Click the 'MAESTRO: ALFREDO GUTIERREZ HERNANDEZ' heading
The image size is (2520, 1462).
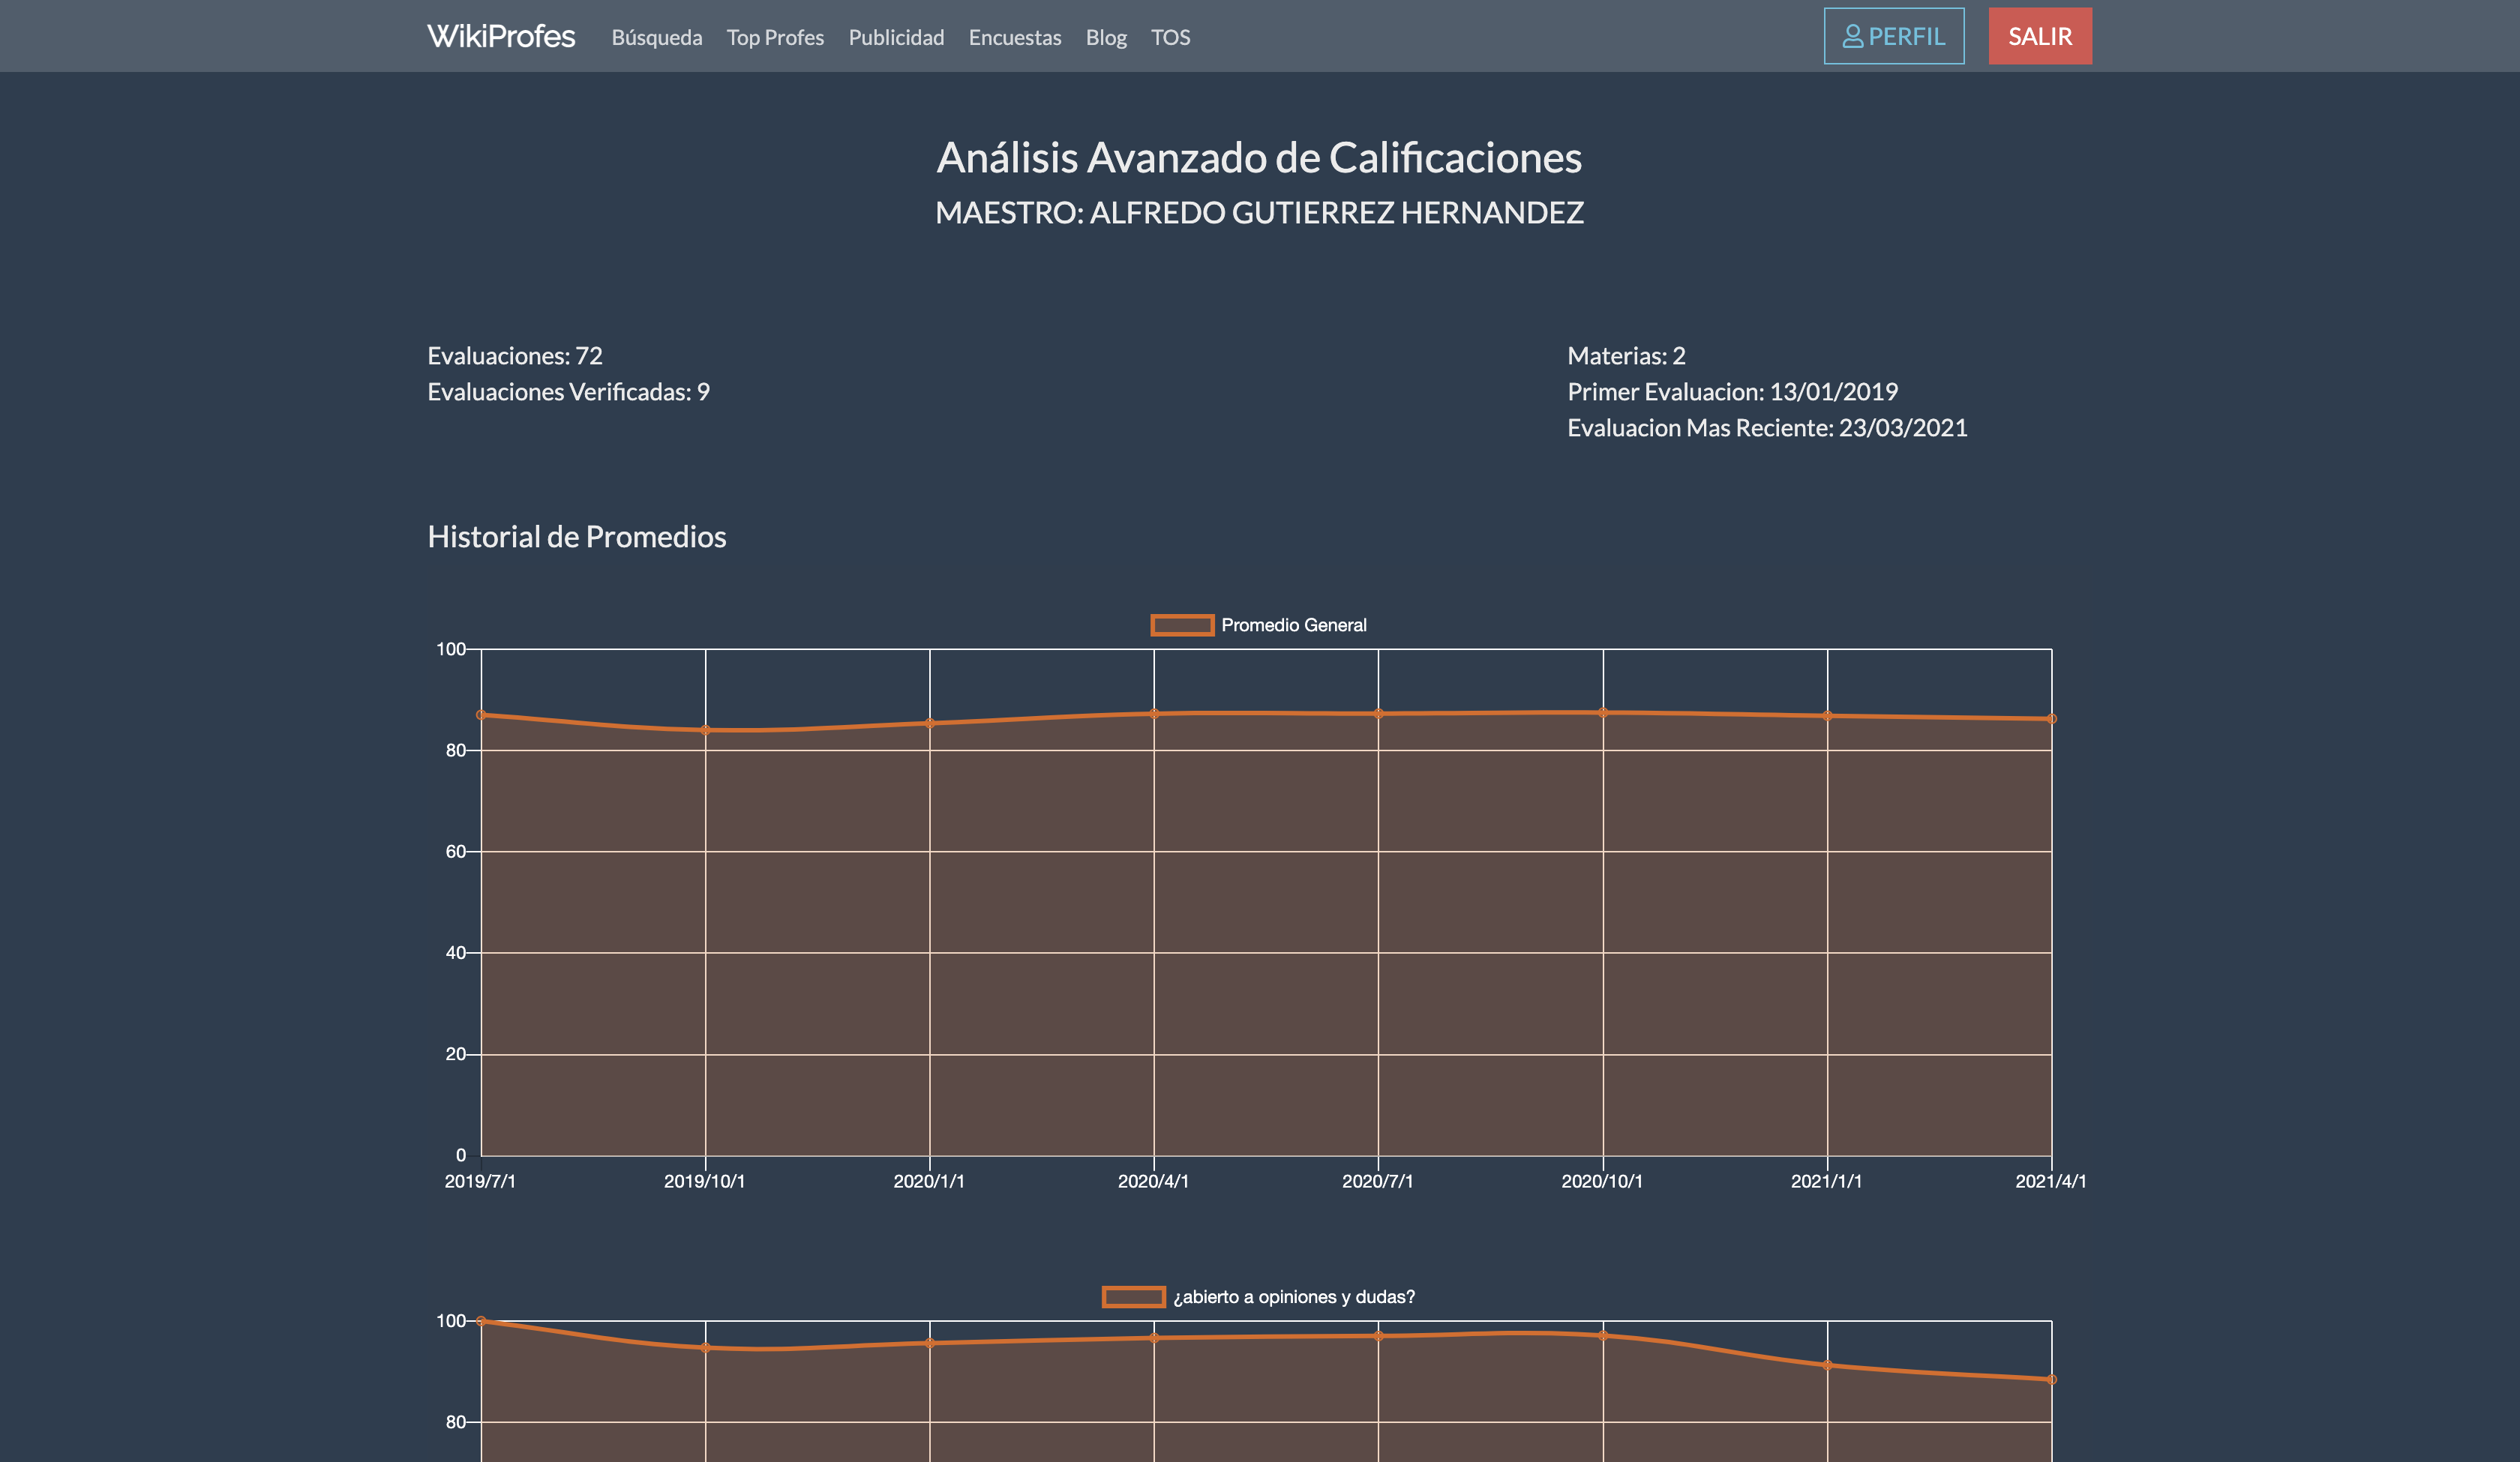pos(1259,212)
